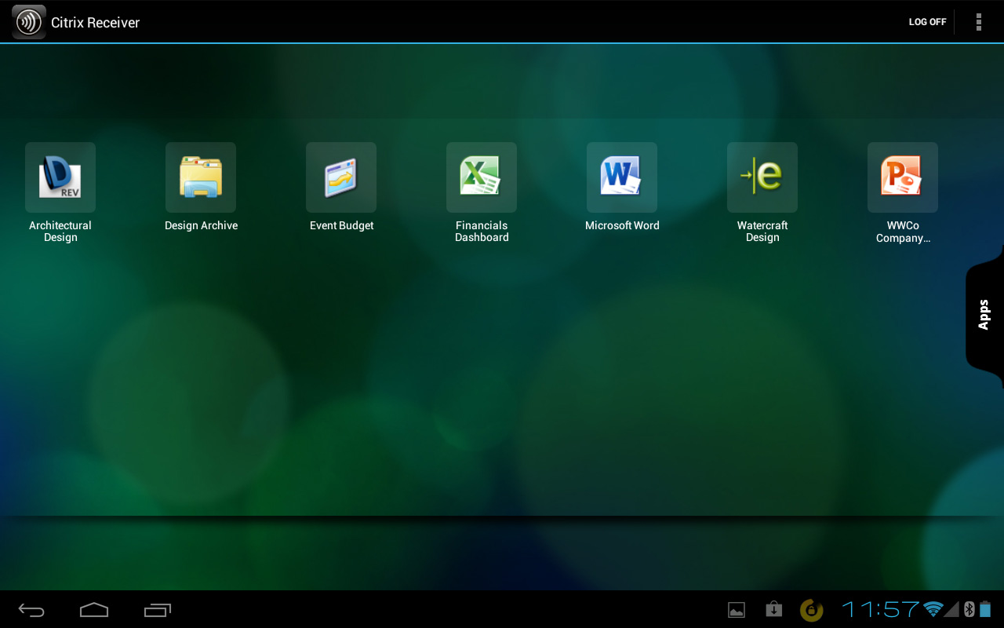This screenshot has height=628, width=1004.
Task: Launch the Microsoft Word icon
Action: (x=622, y=177)
